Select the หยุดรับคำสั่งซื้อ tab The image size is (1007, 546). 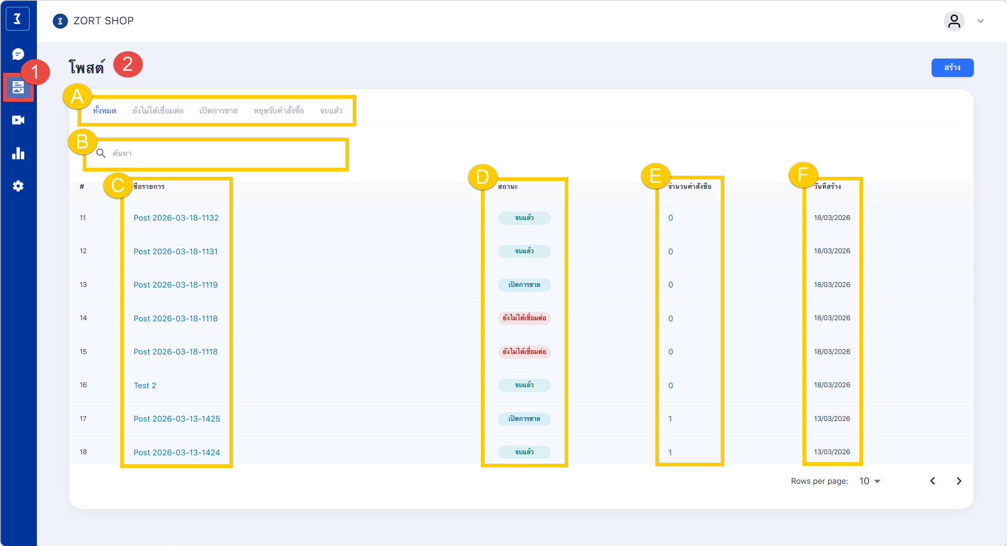pos(278,111)
